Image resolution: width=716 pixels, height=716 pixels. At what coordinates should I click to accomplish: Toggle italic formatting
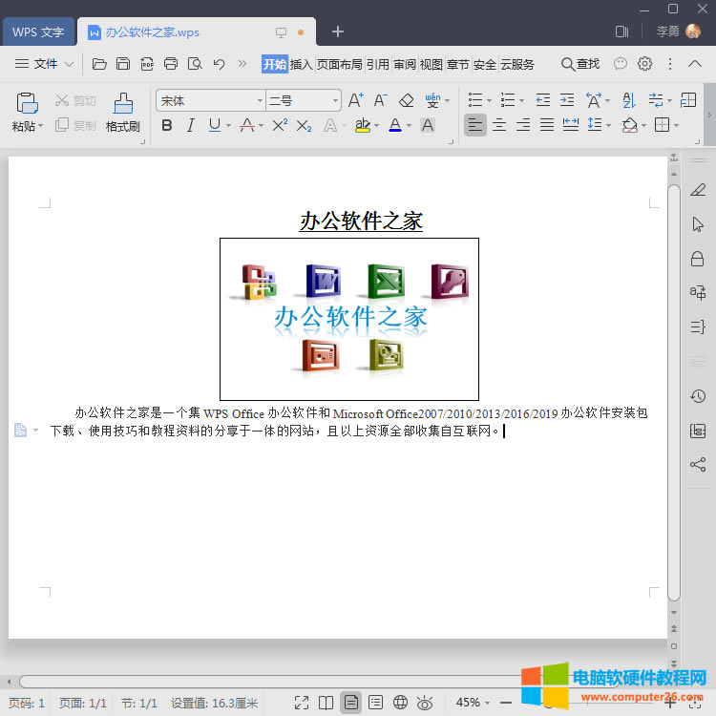(190, 125)
